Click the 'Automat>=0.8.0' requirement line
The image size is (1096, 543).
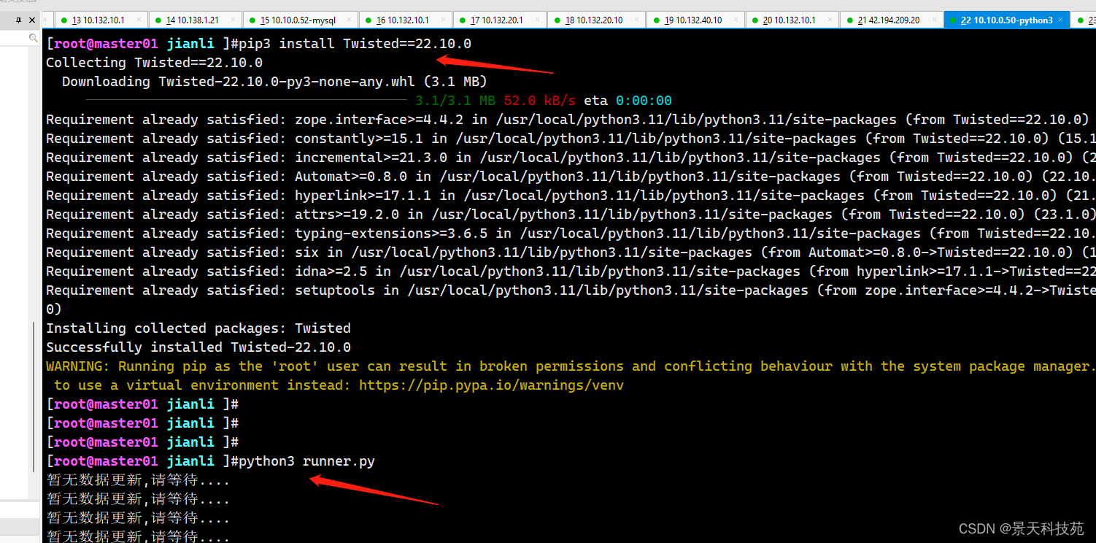[571, 177]
